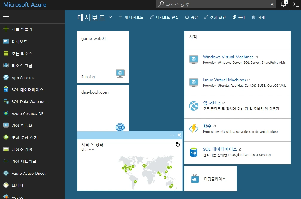Screen dimensions: 301x199
Task: Open 함수 link
Action: pyautogui.click(x=207, y=126)
